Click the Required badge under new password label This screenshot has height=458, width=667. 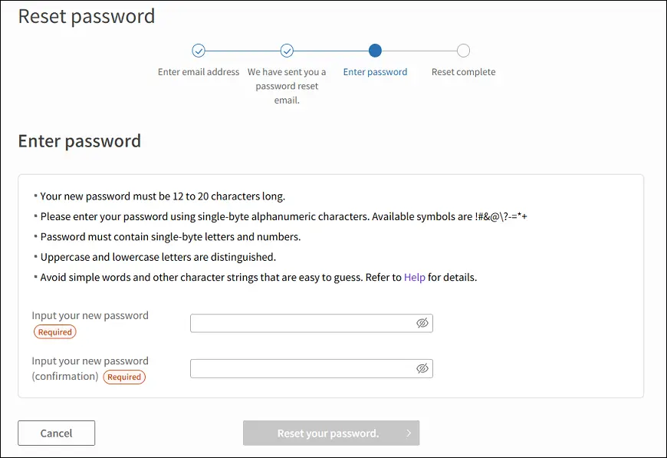click(55, 331)
